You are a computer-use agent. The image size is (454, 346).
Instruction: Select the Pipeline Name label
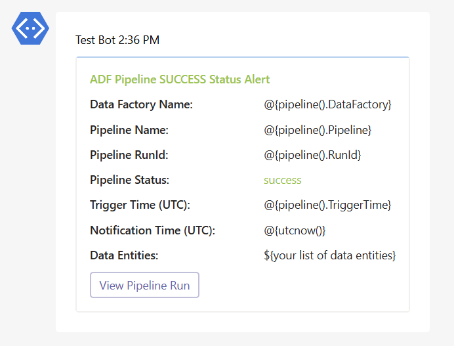[x=129, y=130]
